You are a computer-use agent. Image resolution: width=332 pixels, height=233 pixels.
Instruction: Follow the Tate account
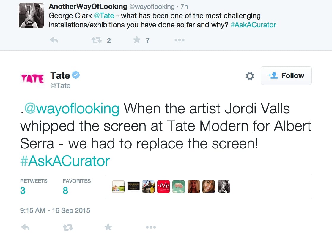click(286, 76)
